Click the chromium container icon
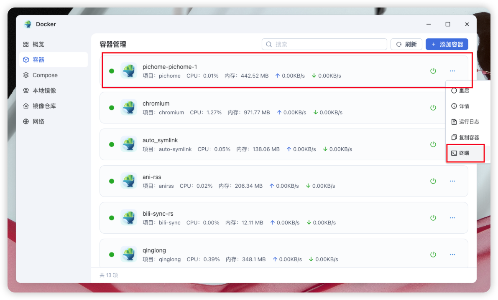This screenshot has height=300, width=498. [x=129, y=107]
